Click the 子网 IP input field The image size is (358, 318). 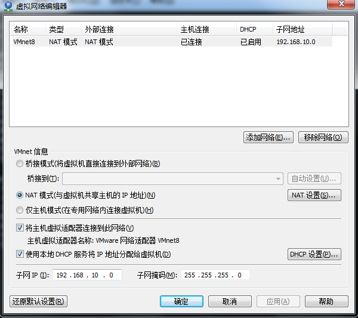(87, 275)
